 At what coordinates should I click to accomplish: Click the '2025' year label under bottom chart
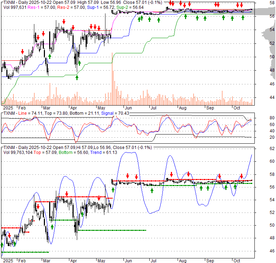click(8, 261)
